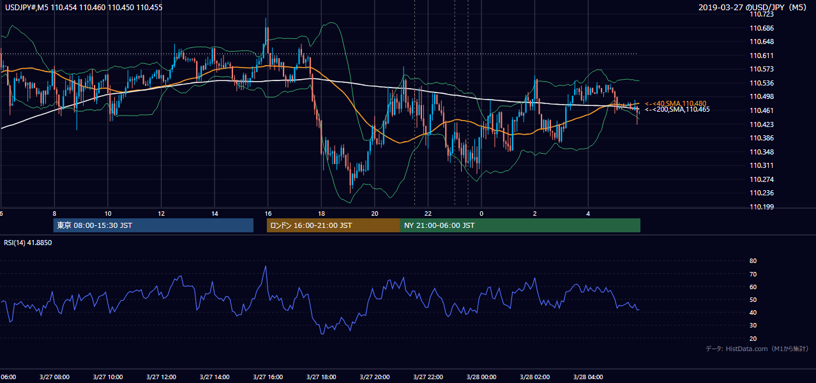816x383 pixels.
Task: Select the NY 21:00-06:00 JST session bar
Action: coord(520,225)
